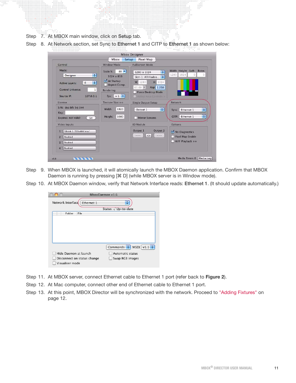Viewport: 296px width, 383px height.
Task: Open the 1280 x 1024 resolution dropdown
Action: pyautogui.click(x=149, y=72)
